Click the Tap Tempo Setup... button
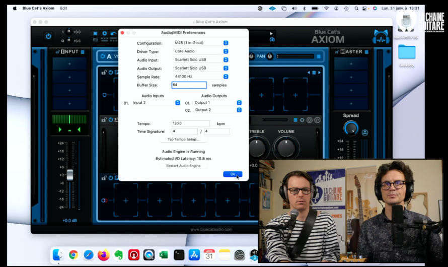 click(183, 140)
